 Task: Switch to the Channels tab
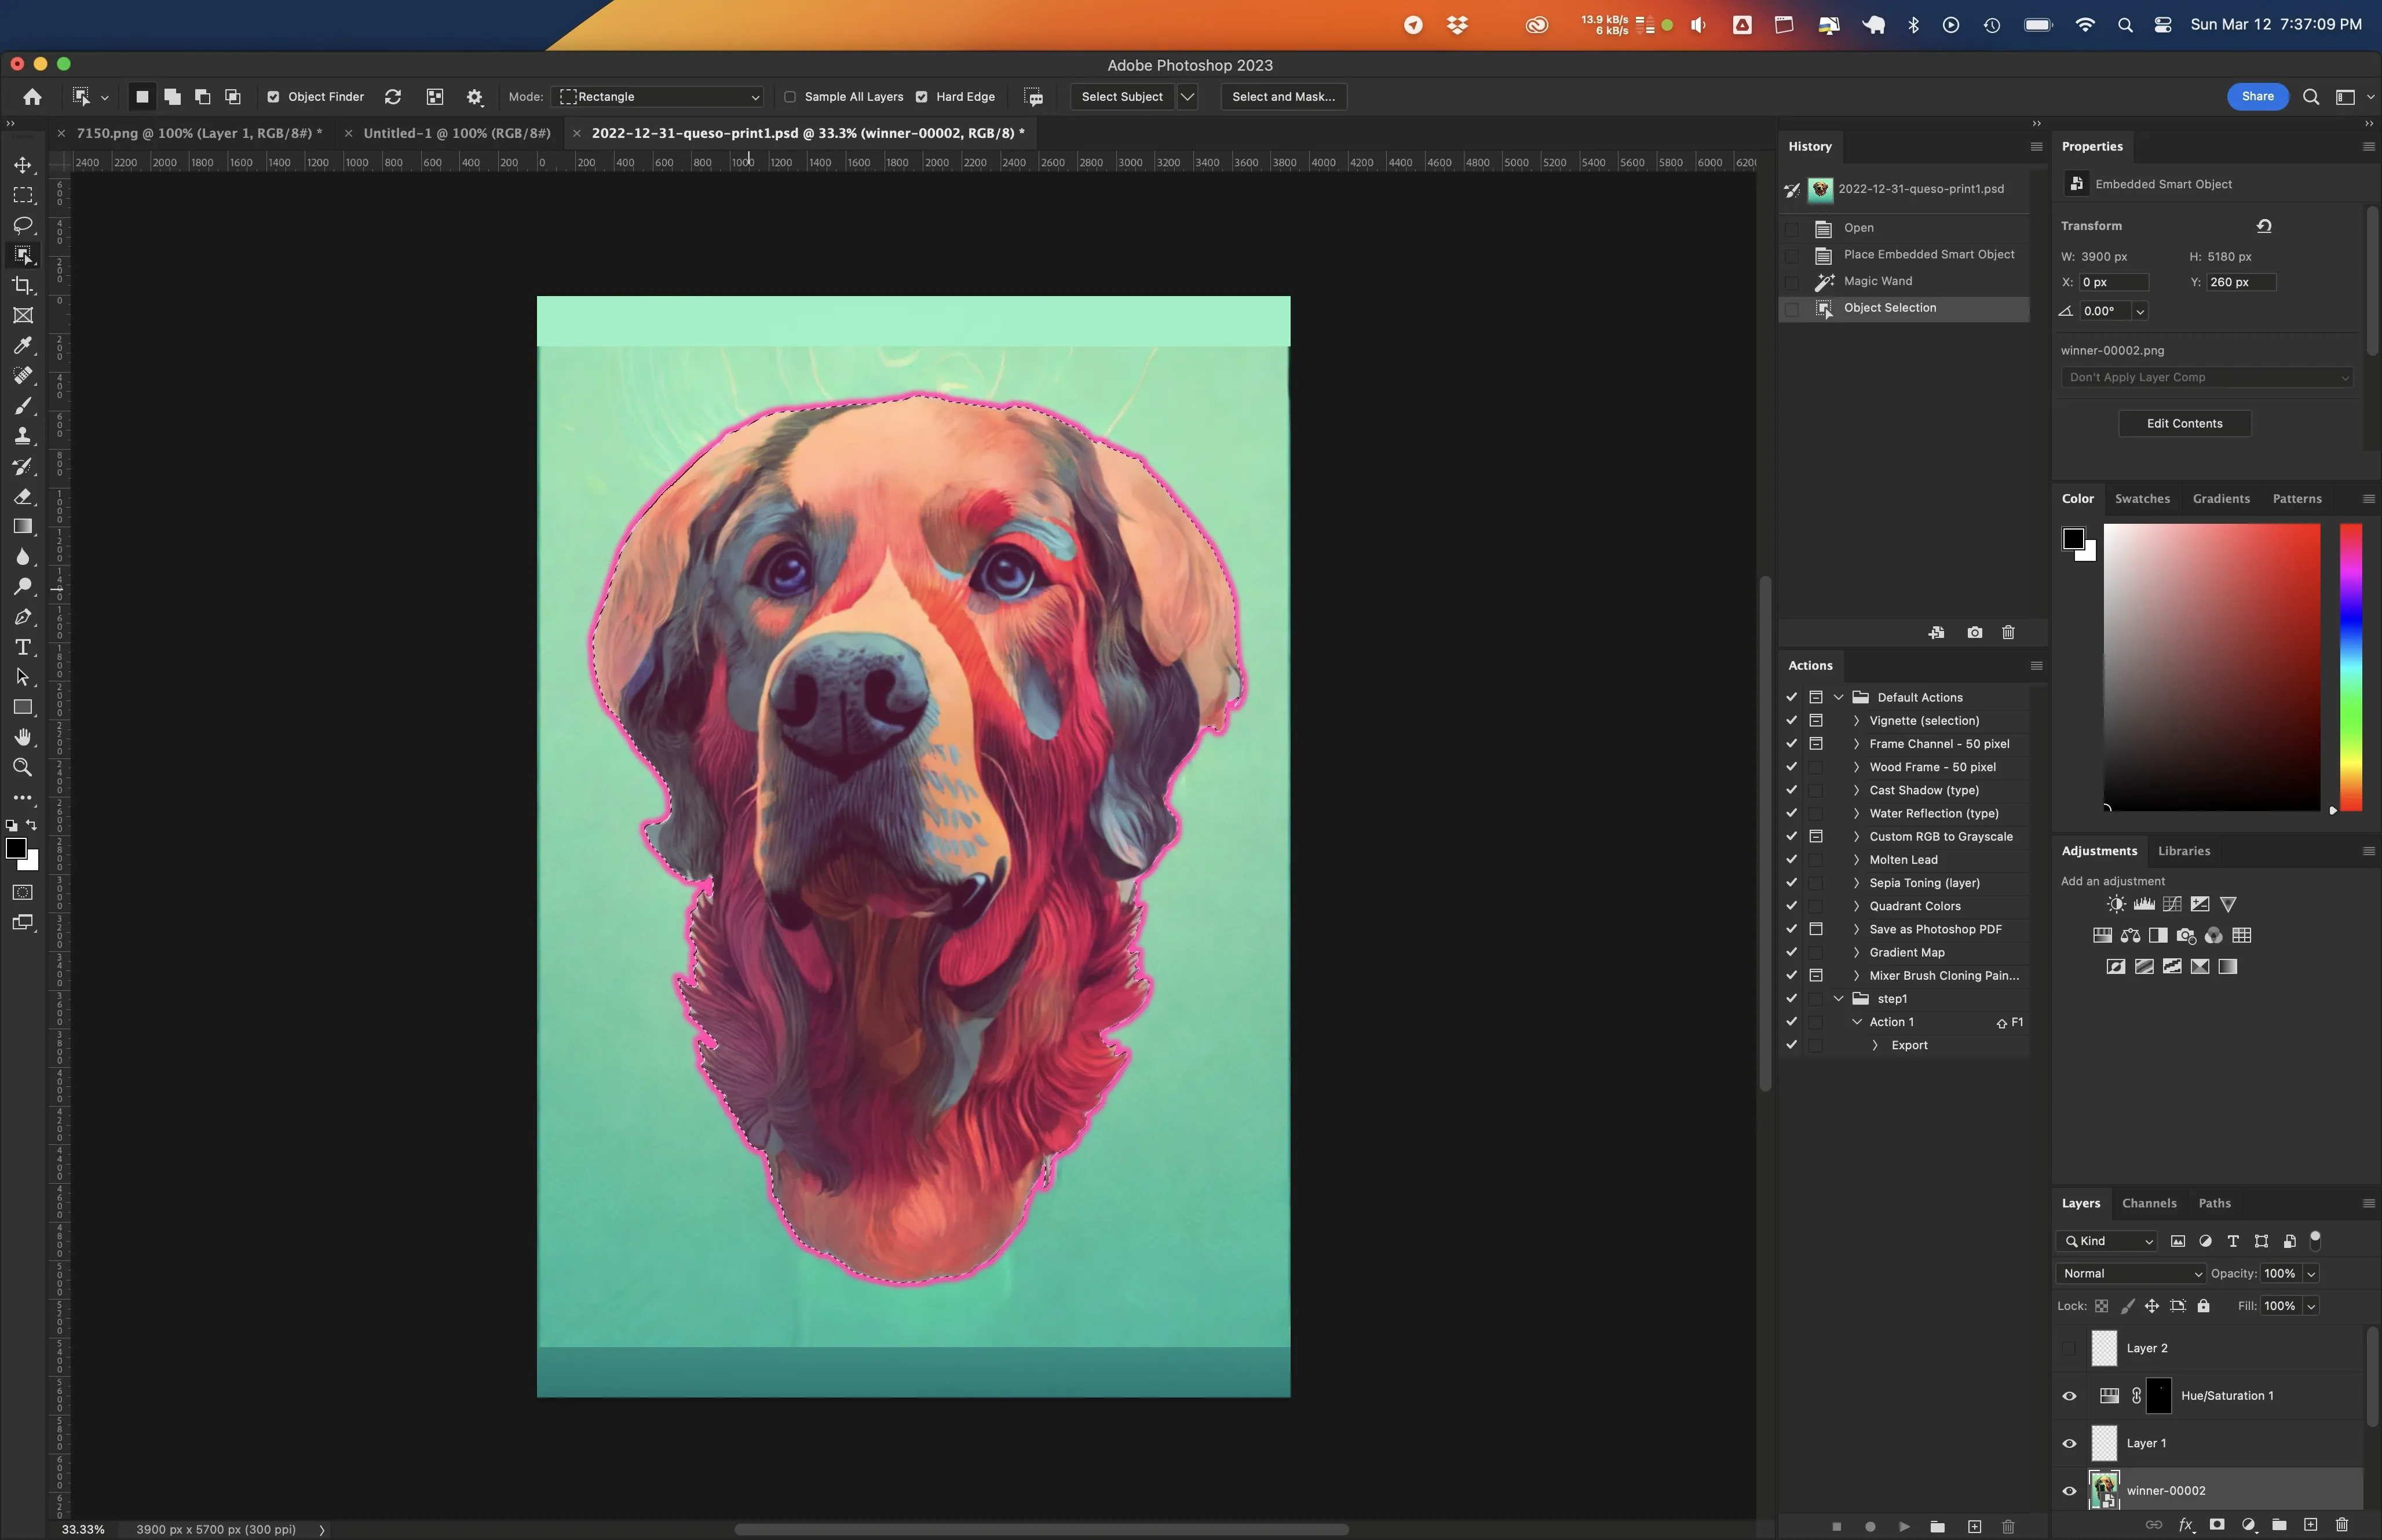[x=2149, y=1203]
